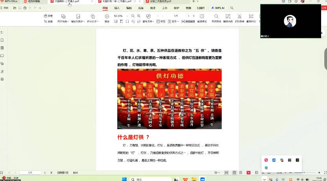Image resolution: width=327 pixels, height=181 pixels.
Task: Click the Screenshot Compare icon
Action: [251, 18]
